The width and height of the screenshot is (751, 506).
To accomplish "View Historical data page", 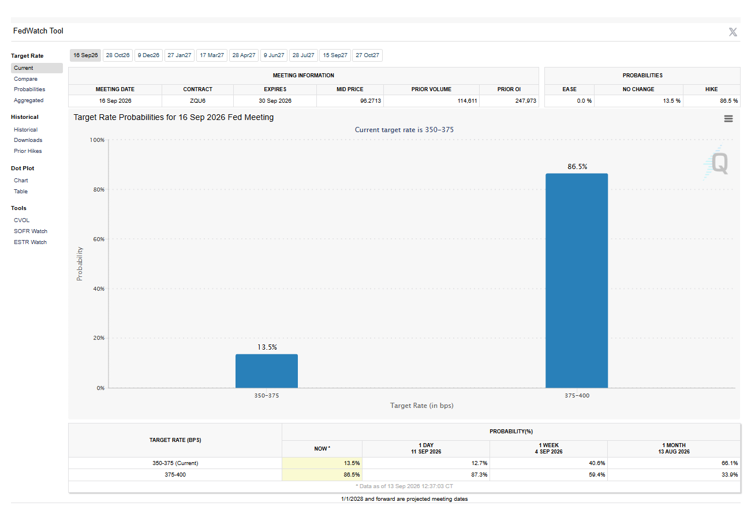I will coord(26,130).
